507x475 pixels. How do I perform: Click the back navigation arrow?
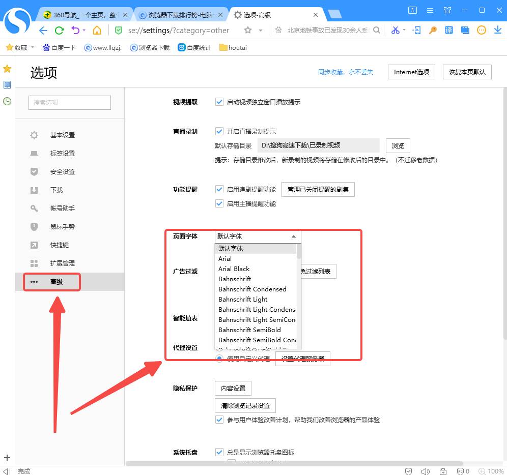point(43,31)
